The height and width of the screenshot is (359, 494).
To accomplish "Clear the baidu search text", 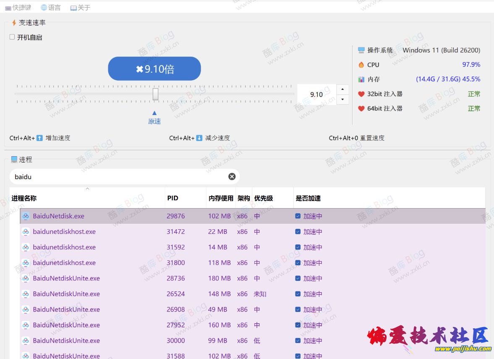I will pyautogui.click(x=232, y=177).
